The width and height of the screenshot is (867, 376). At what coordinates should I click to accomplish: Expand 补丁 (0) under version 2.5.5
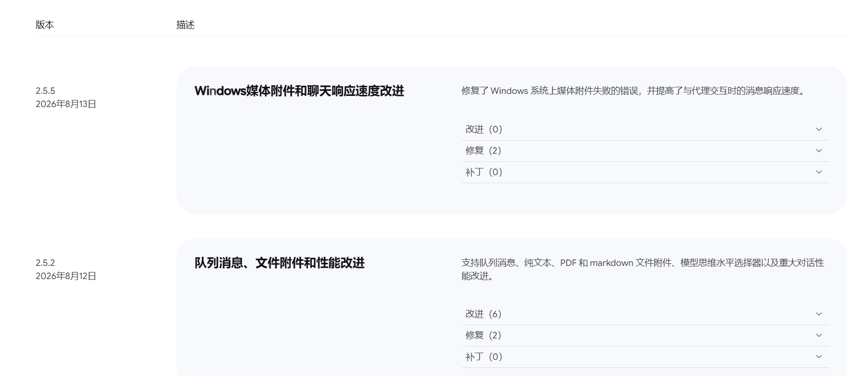tap(645, 172)
